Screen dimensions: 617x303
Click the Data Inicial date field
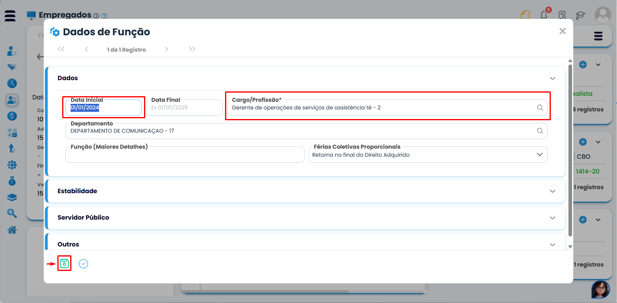pyautogui.click(x=104, y=107)
